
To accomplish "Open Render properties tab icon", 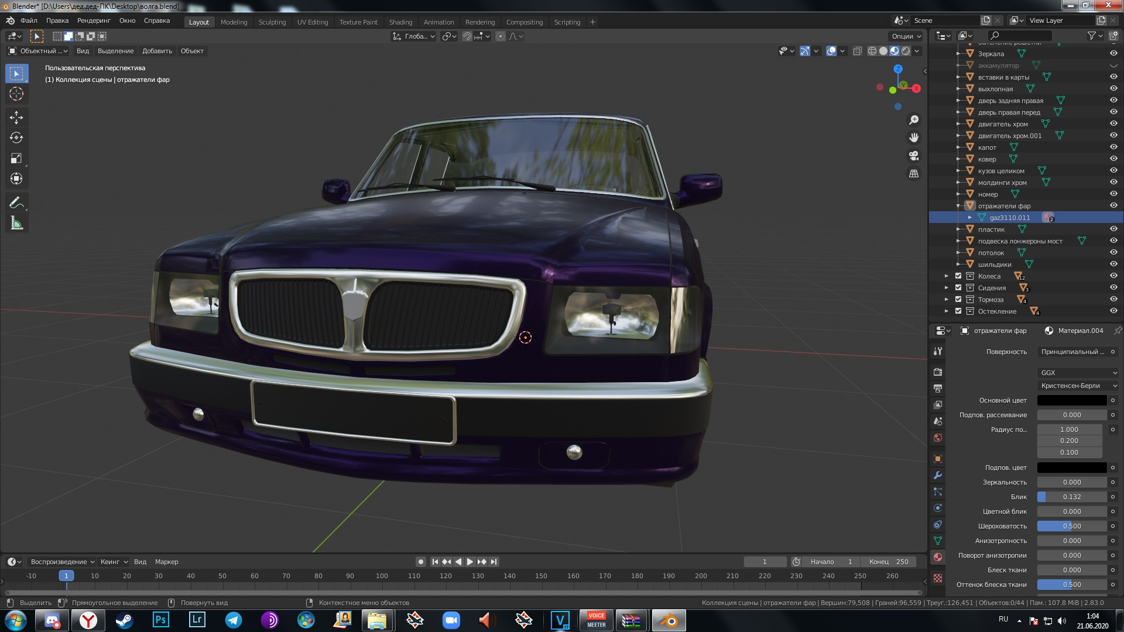I will click(x=938, y=372).
